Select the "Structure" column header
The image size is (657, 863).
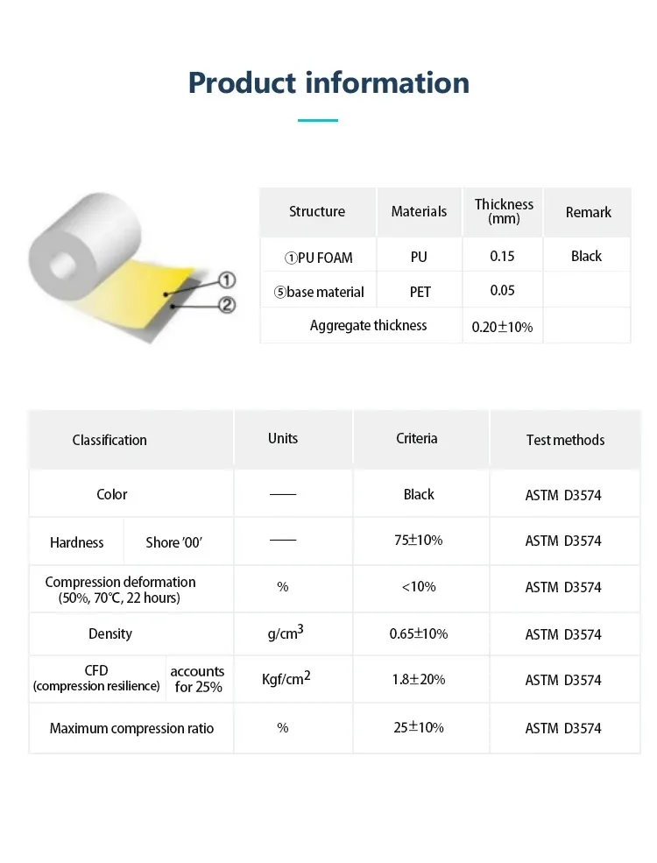(317, 212)
